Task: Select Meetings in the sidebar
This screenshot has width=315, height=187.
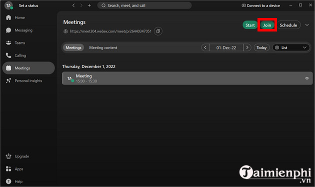Action: (x=28, y=68)
